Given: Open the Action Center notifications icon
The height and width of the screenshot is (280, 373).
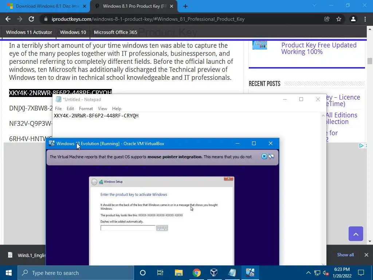Looking at the screenshot, I should (361, 273).
